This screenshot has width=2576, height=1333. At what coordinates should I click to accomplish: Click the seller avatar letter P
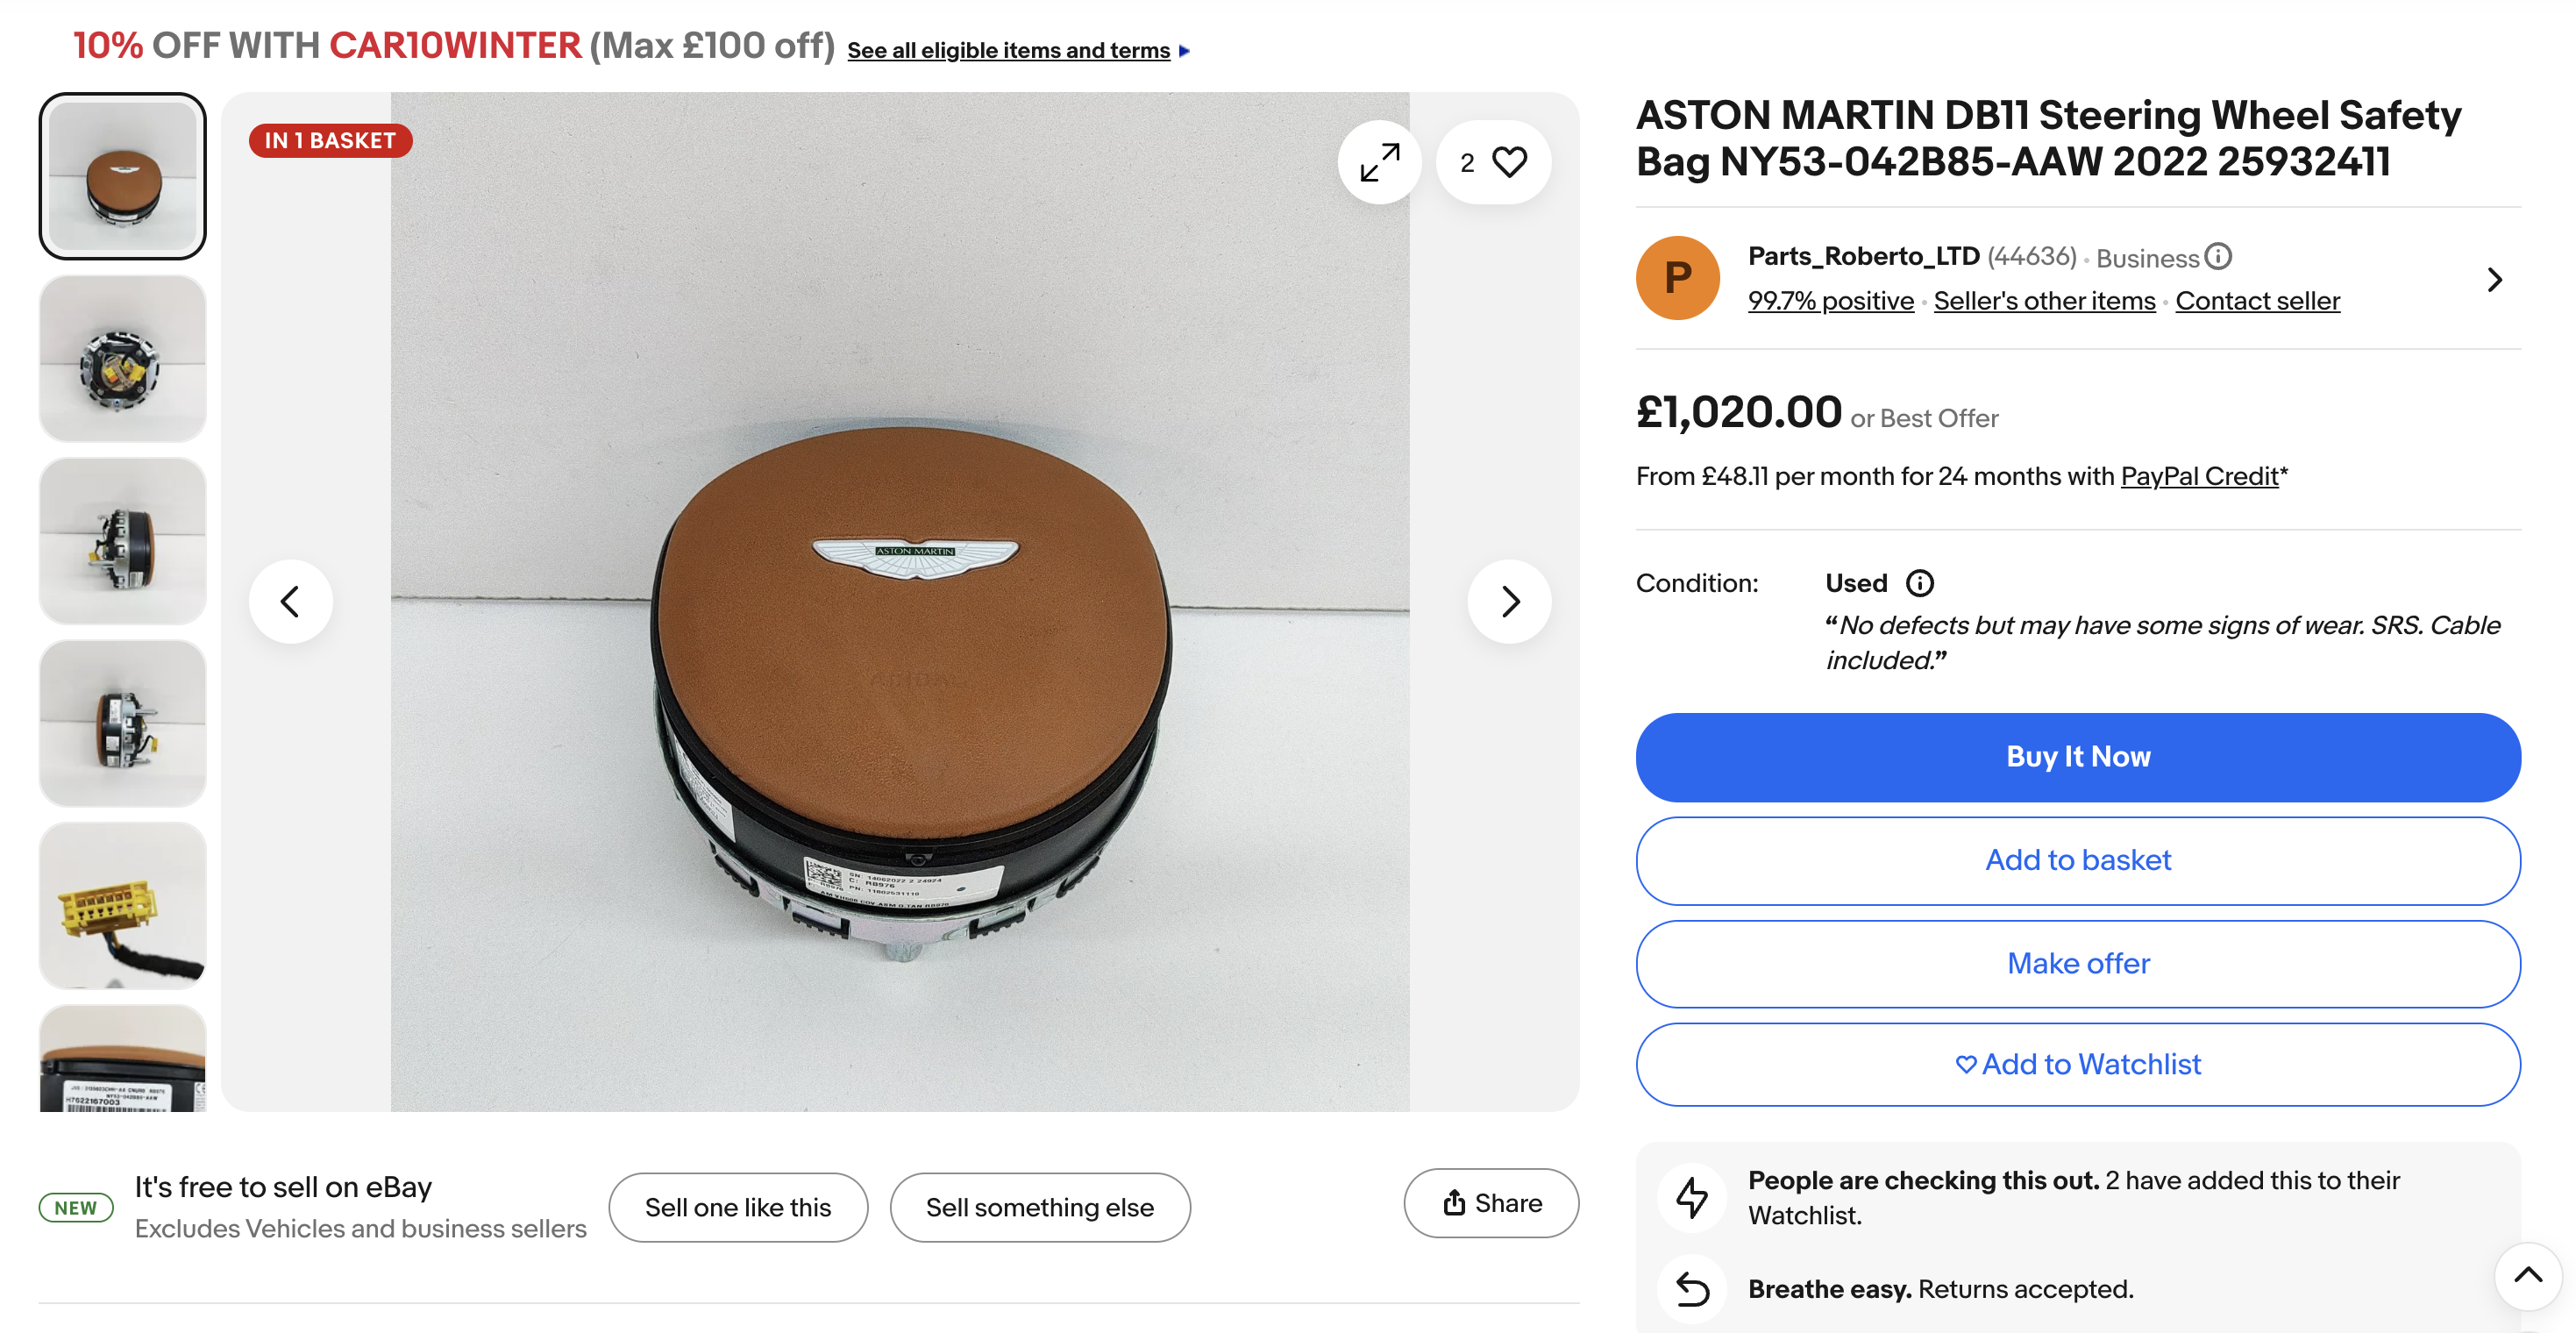click(x=1677, y=278)
